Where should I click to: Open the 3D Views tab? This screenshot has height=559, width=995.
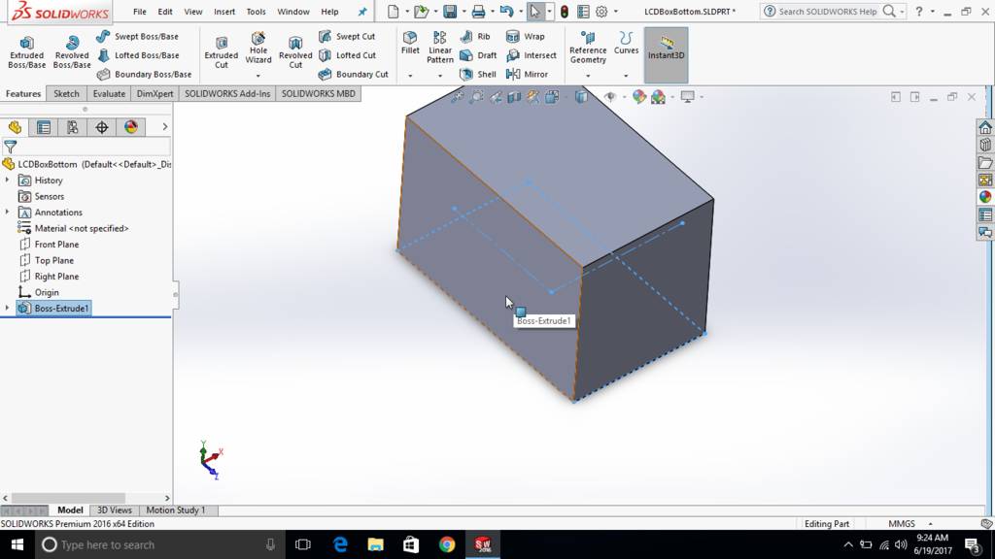tap(115, 510)
